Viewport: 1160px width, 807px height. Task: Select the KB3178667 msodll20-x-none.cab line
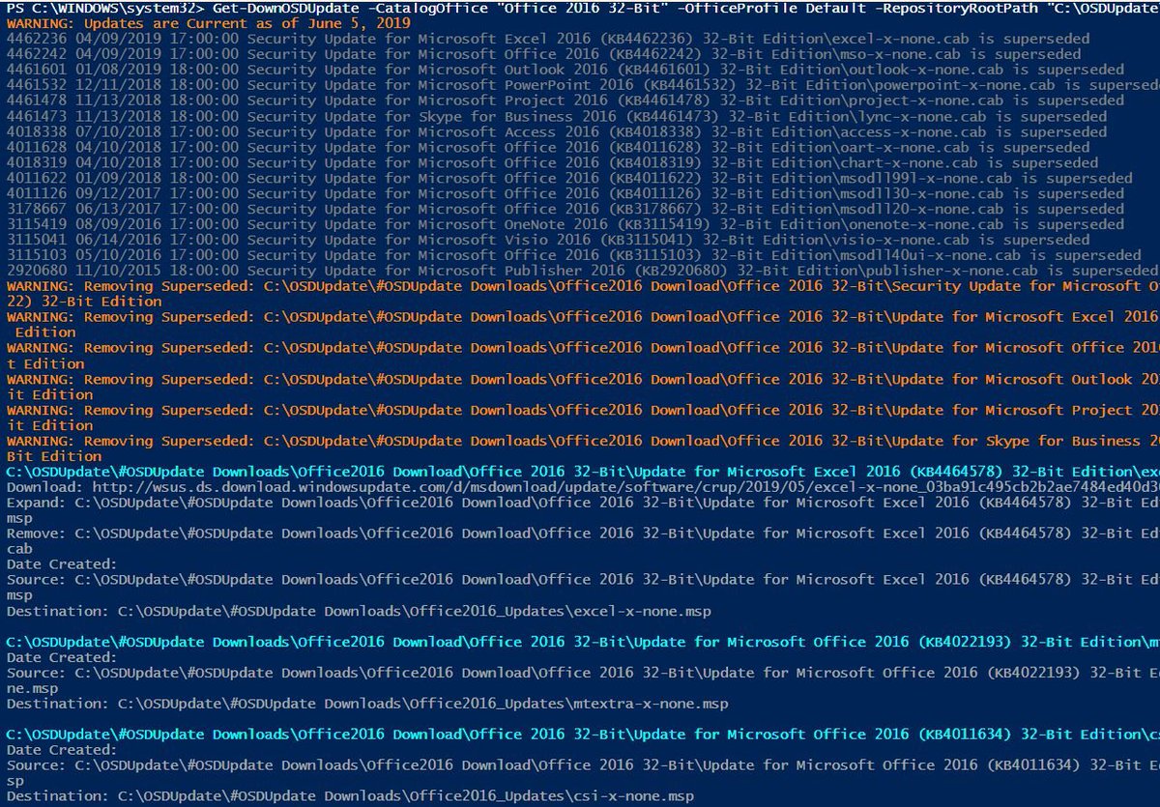click(565, 209)
